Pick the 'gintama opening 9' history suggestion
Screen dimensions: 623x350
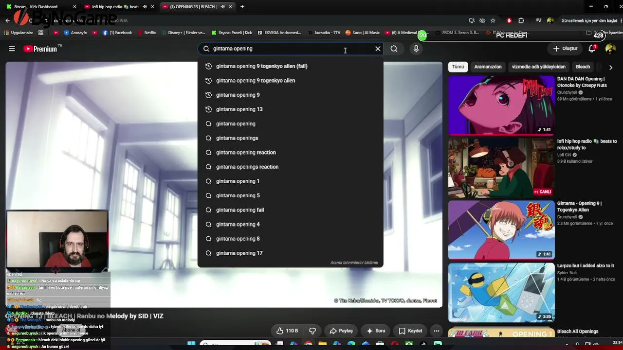[x=291, y=95]
